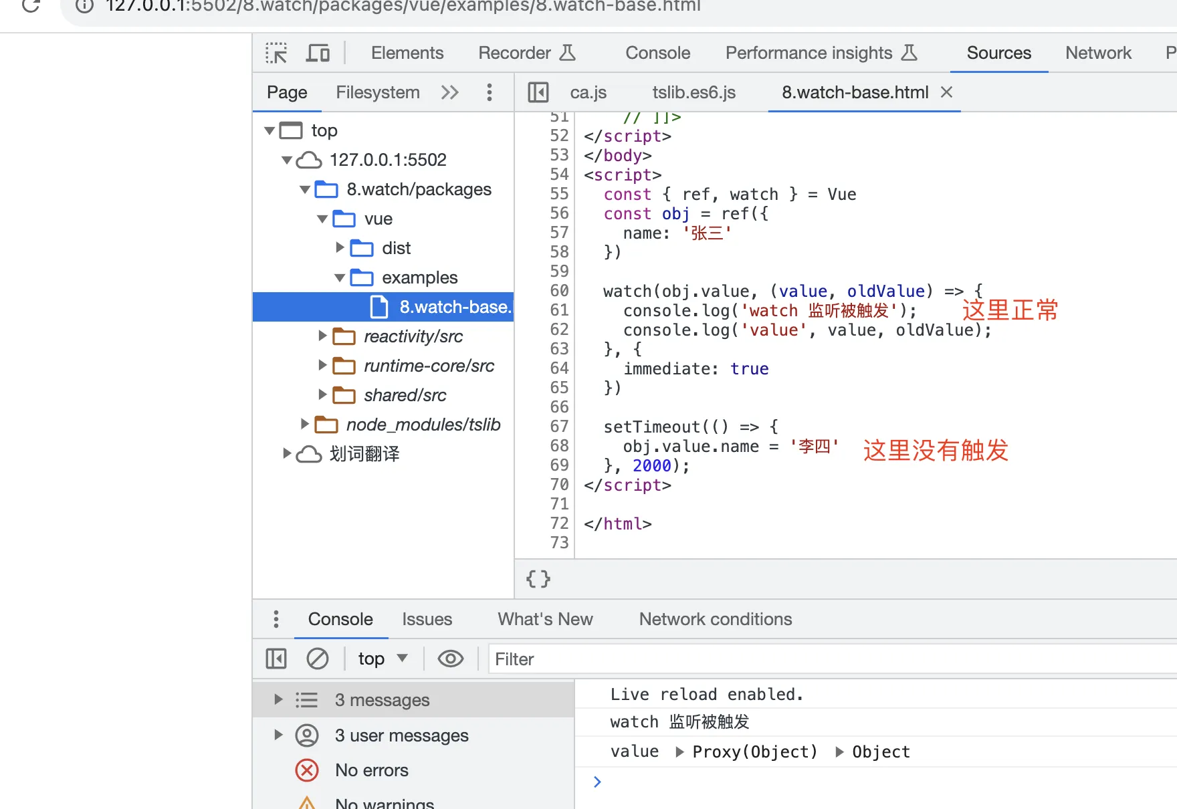This screenshot has height=809, width=1177.
Task: Select the Sources tab
Action: click(999, 53)
